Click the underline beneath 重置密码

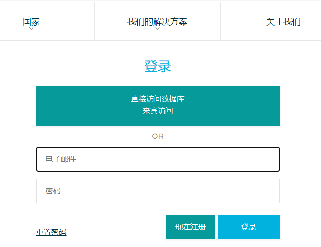51,236
